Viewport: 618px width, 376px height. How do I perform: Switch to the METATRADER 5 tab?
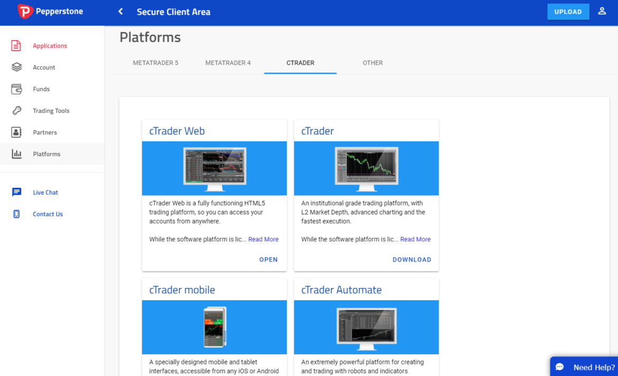tap(155, 63)
